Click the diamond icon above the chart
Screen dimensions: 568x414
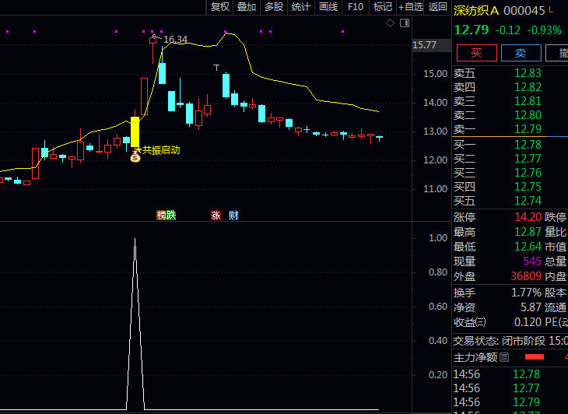pos(390,23)
